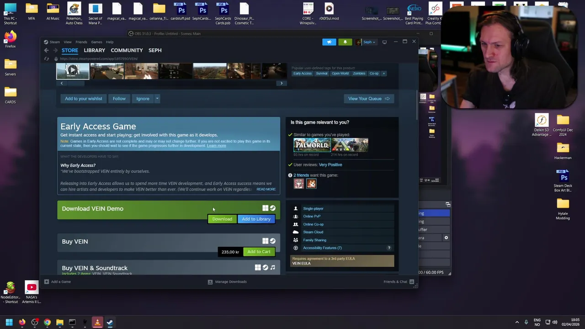Viewport: 585px width, 329px height.
Task: Click Add a Game at bottom left
Action: (57, 281)
